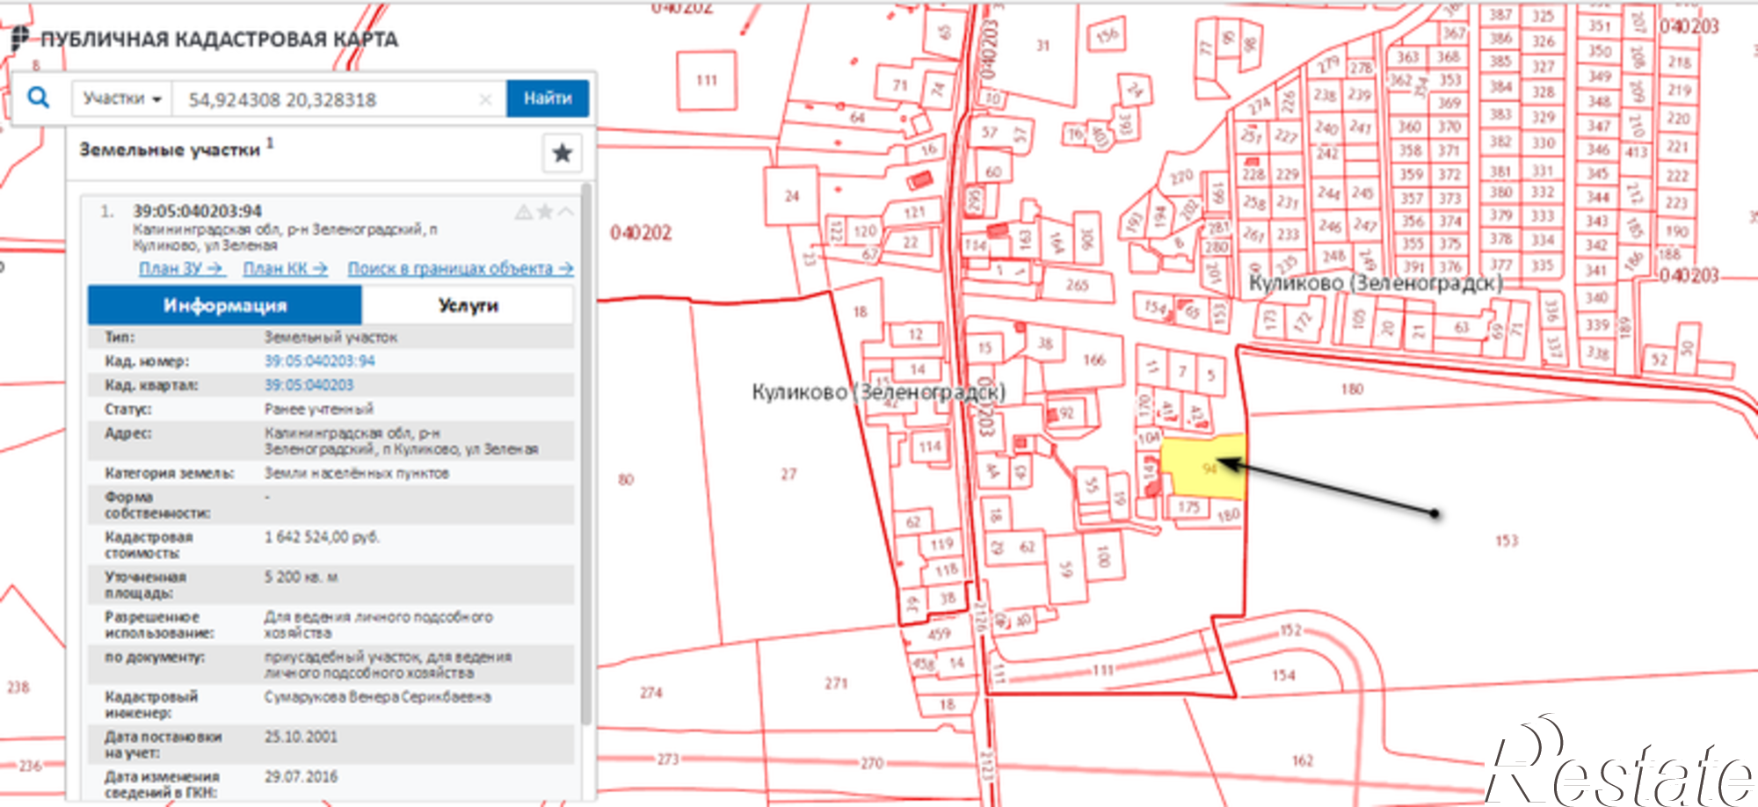Click parcel 265 on the map
The width and height of the screenshot is (1758, 807).
[x=1077, y=285]
